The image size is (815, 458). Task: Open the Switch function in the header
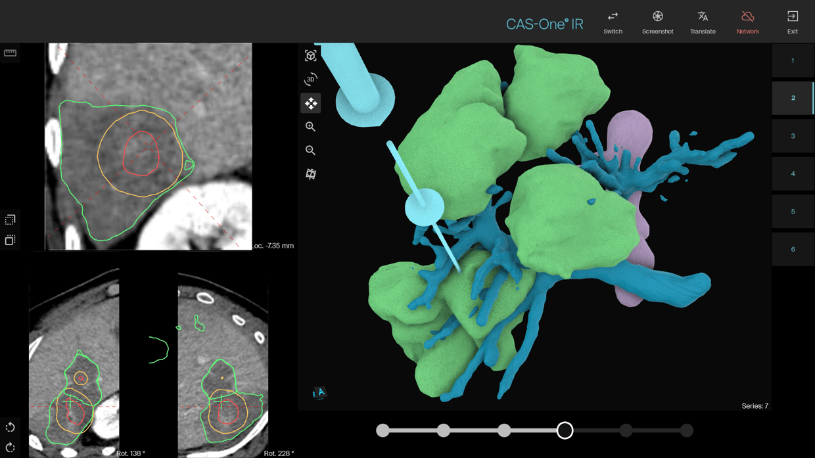click(x=613, y=22)
